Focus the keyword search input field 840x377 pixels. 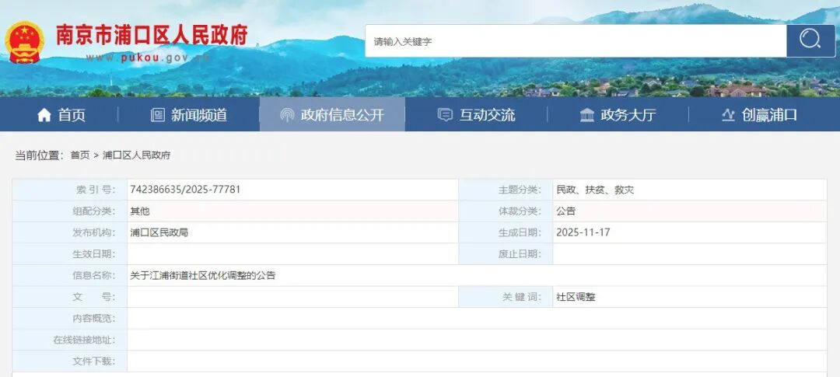(576, 41)
